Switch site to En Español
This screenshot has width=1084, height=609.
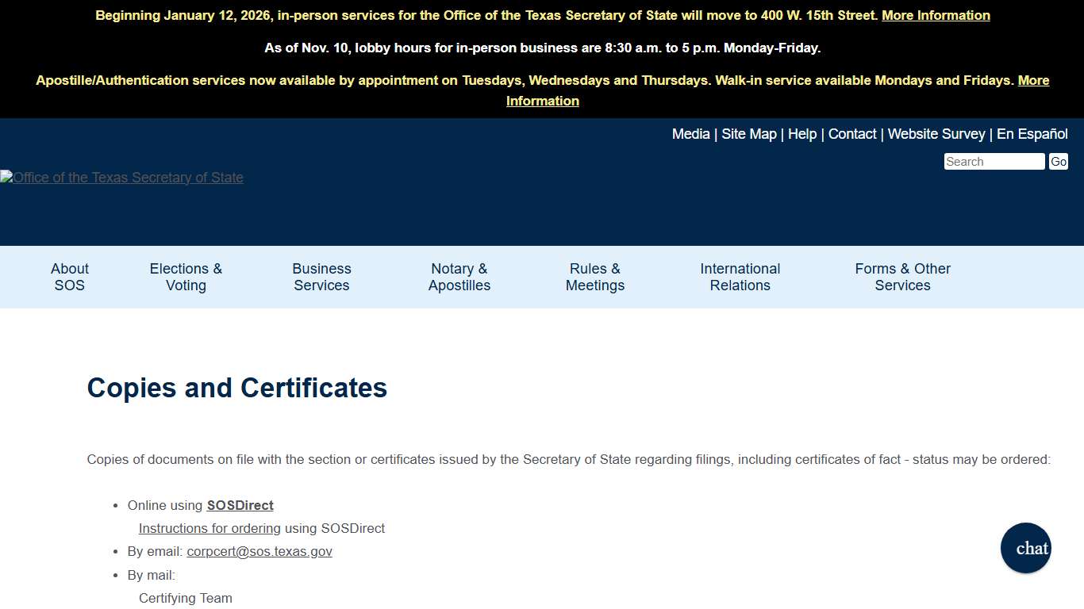(1032, 134)
